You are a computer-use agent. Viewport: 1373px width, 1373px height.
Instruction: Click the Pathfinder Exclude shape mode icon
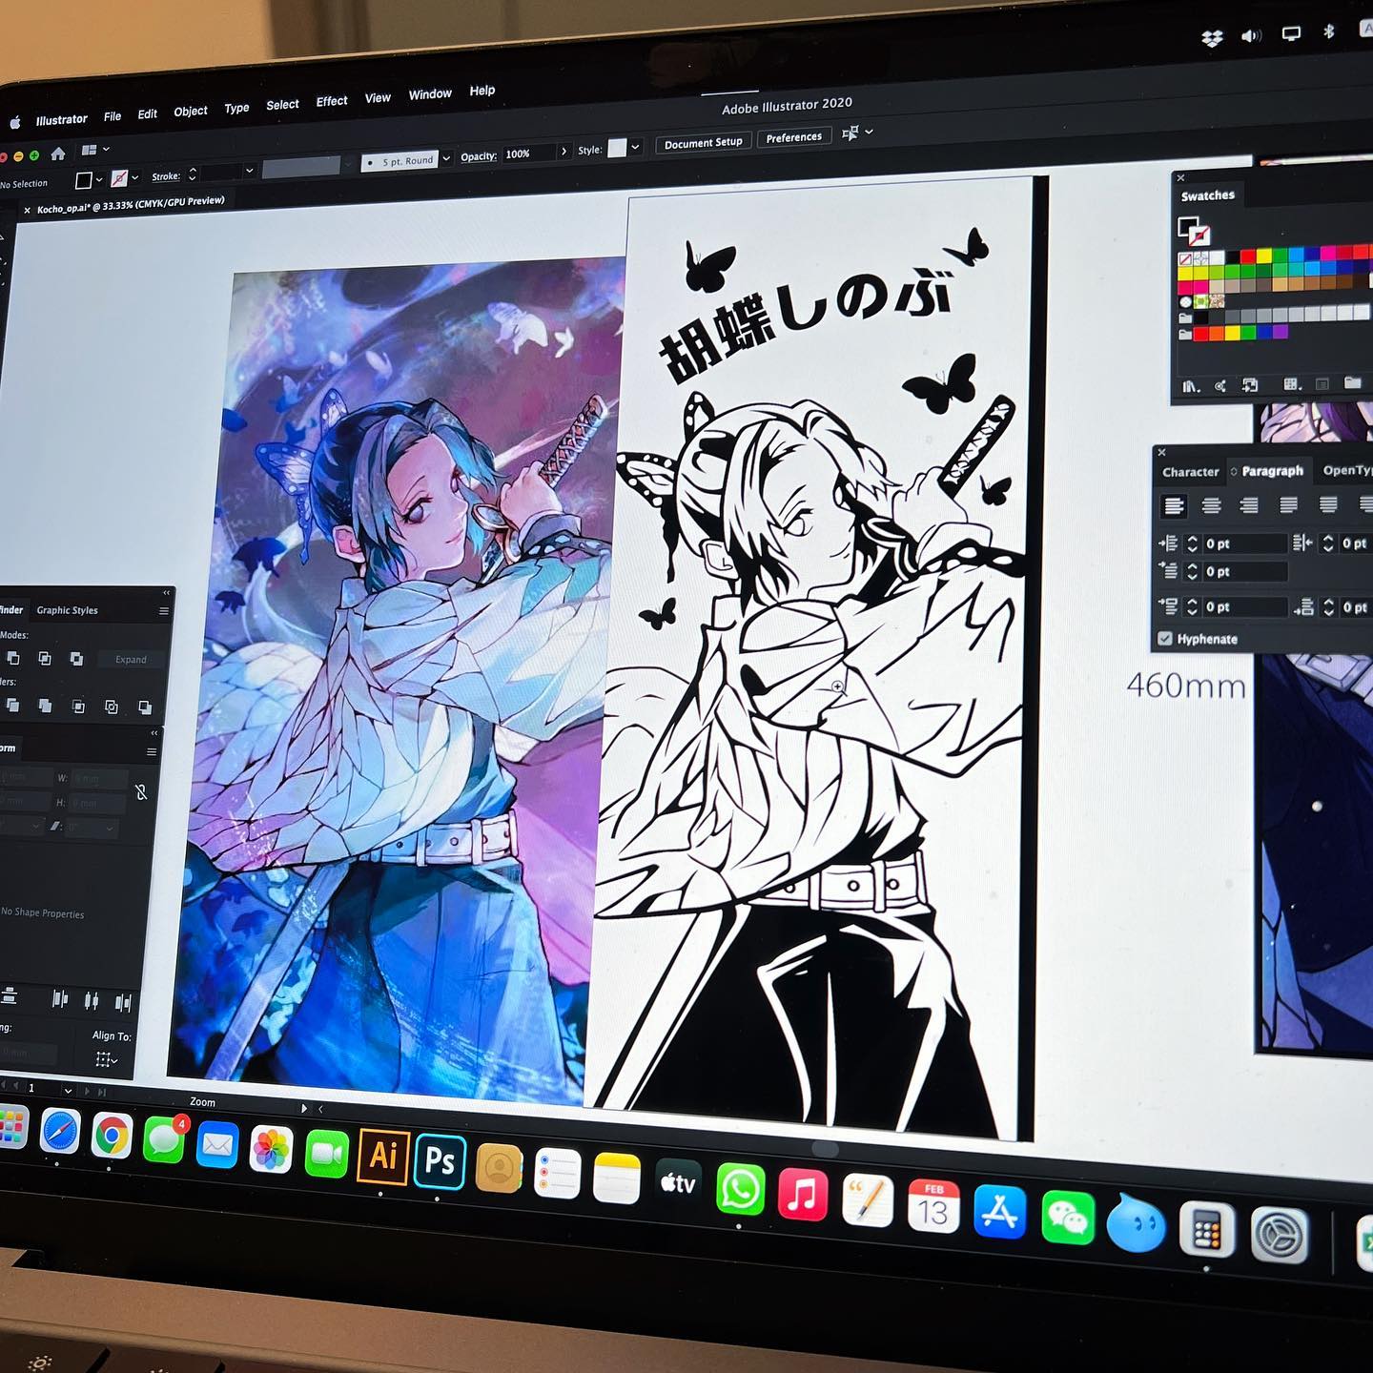click(x=76, y=659)
